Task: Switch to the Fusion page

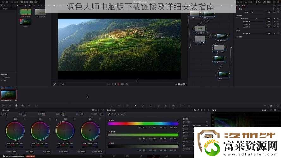Action: (140, 156)
